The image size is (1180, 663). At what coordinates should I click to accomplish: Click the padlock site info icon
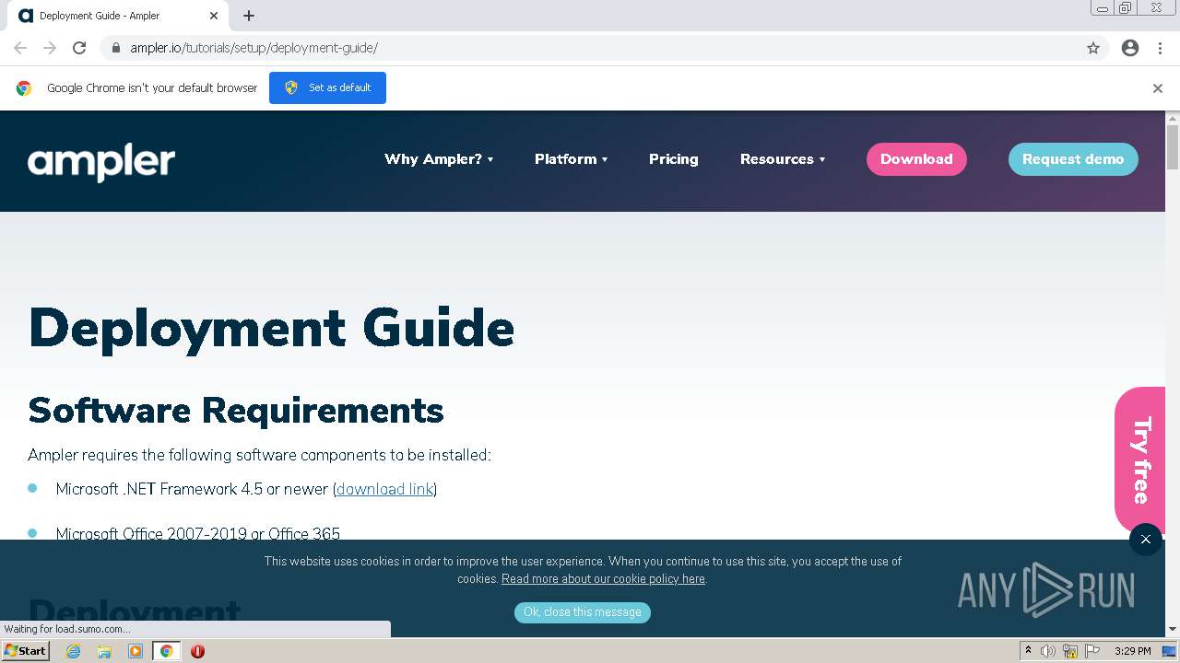coord(115,48)
